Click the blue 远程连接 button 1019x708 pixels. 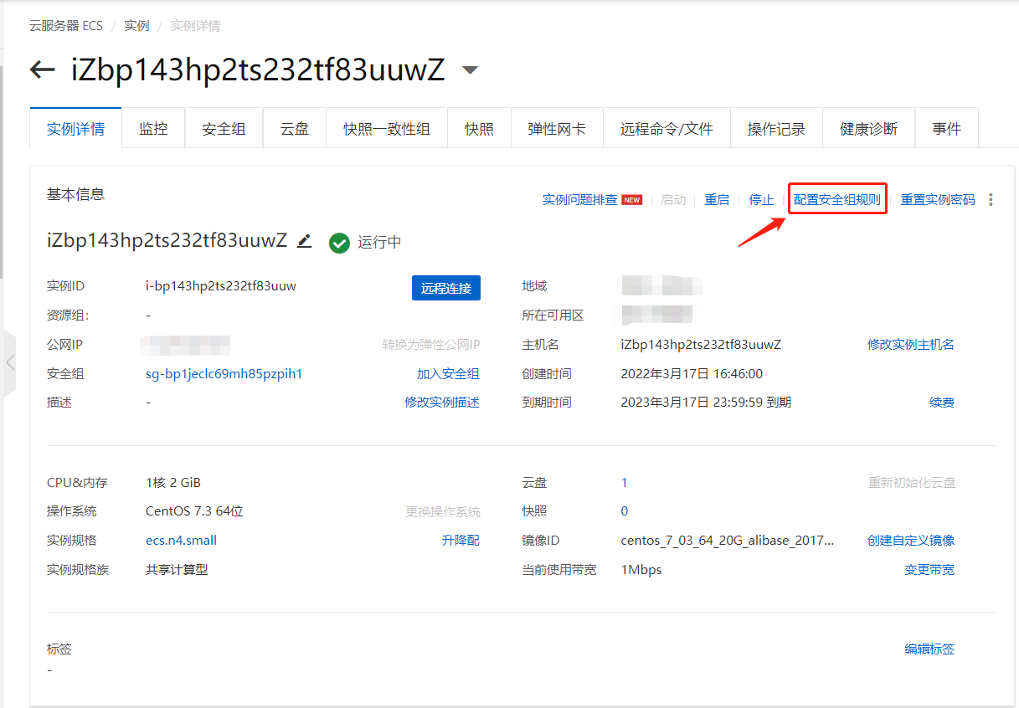446,288
